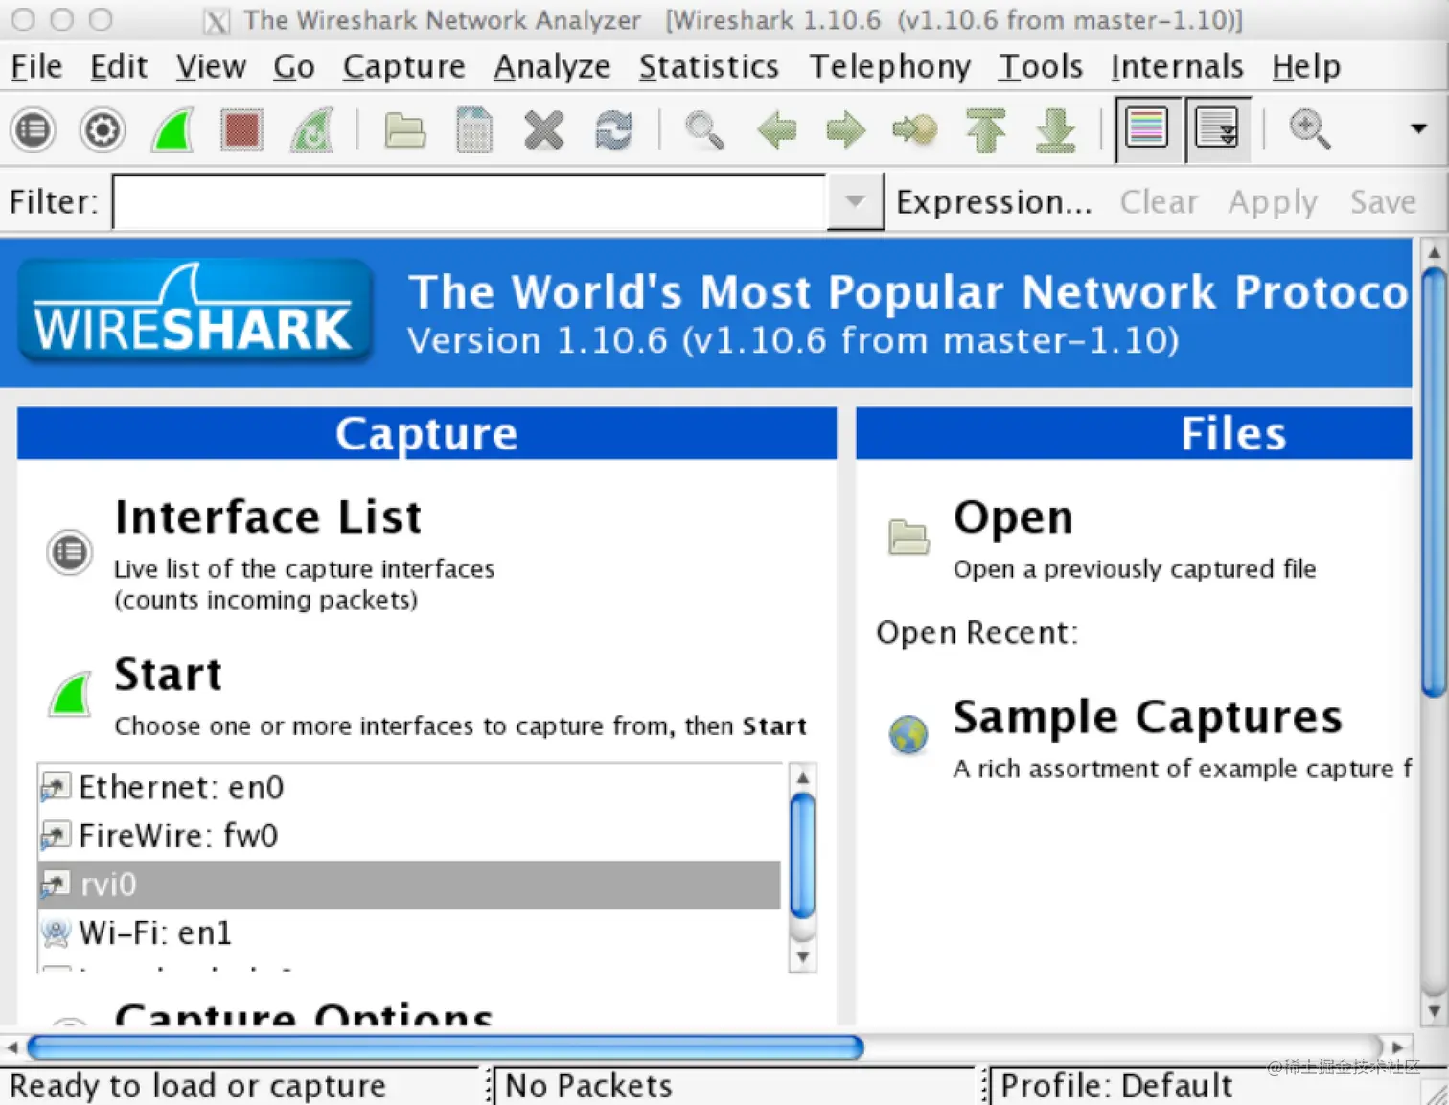Click main pane horizontal scrollbar thumb
The image size is (1449, 1105).
click(x=446, y=1047)
